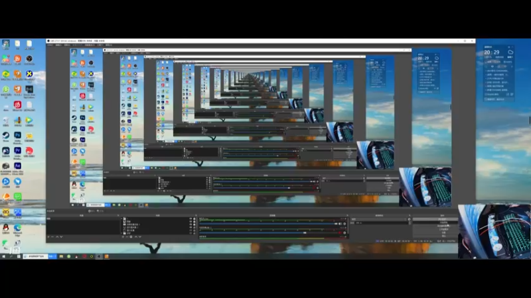Image resolution: width=531 pixels, height=298 pixels.
Task: Open Windows Start menu
Action: point(4,256)
